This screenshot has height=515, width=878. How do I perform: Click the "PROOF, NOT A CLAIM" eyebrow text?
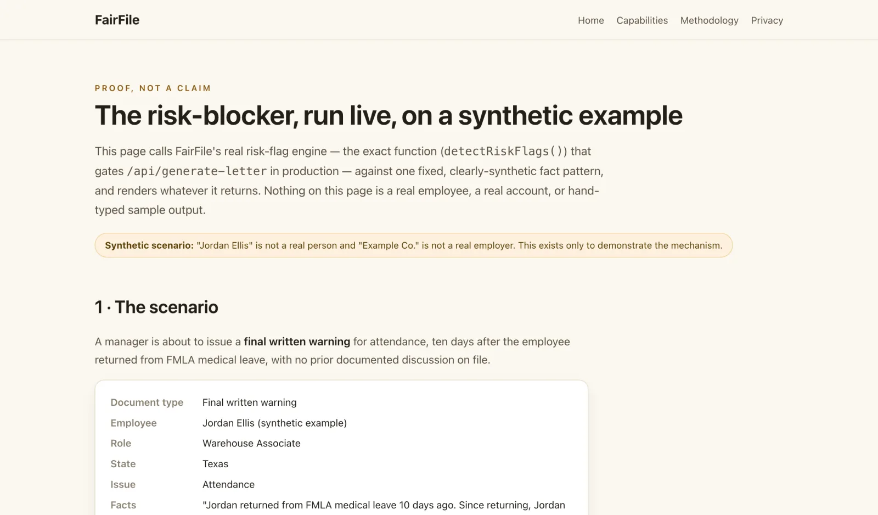tap(153, 88)
